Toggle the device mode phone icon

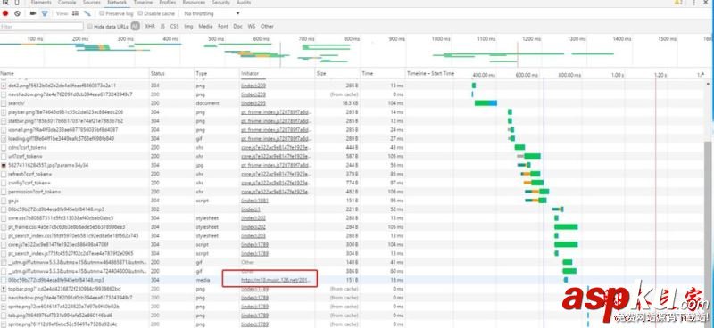17,3
